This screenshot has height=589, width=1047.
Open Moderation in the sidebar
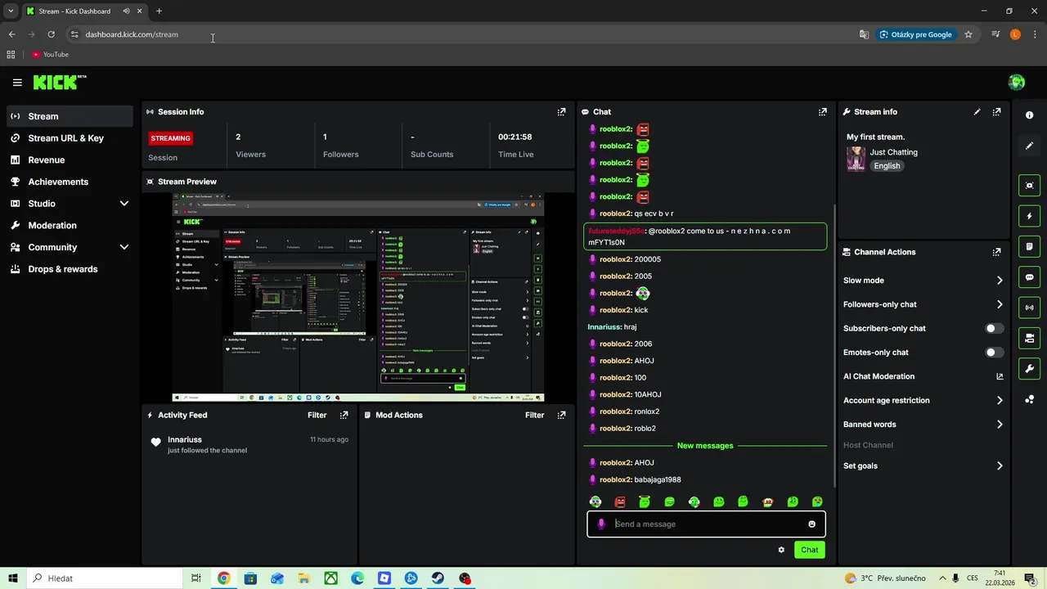pyautogui.click(x=70, y=225)
